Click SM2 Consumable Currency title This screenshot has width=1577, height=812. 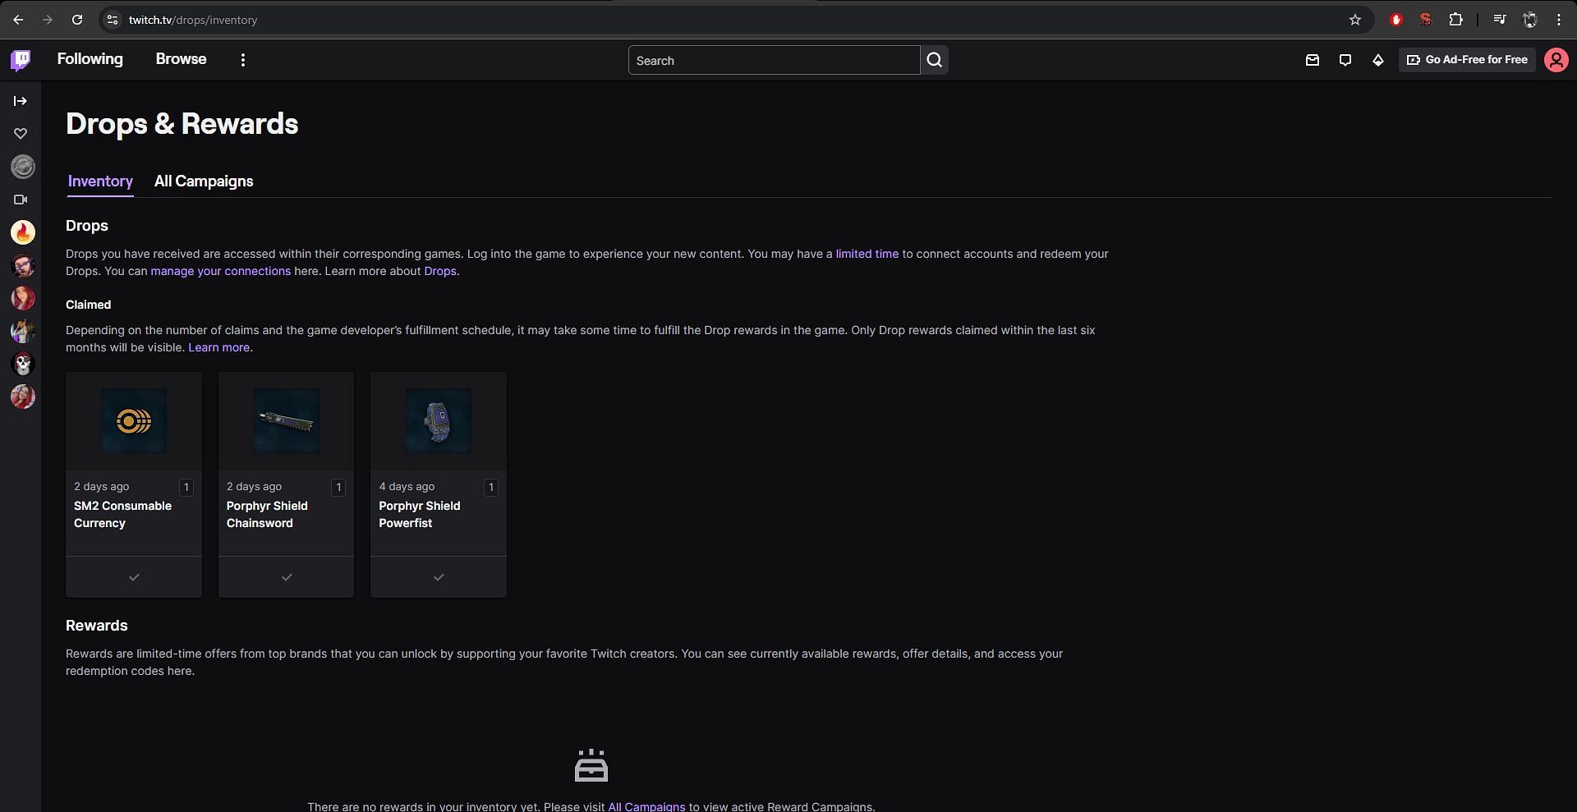122,515
